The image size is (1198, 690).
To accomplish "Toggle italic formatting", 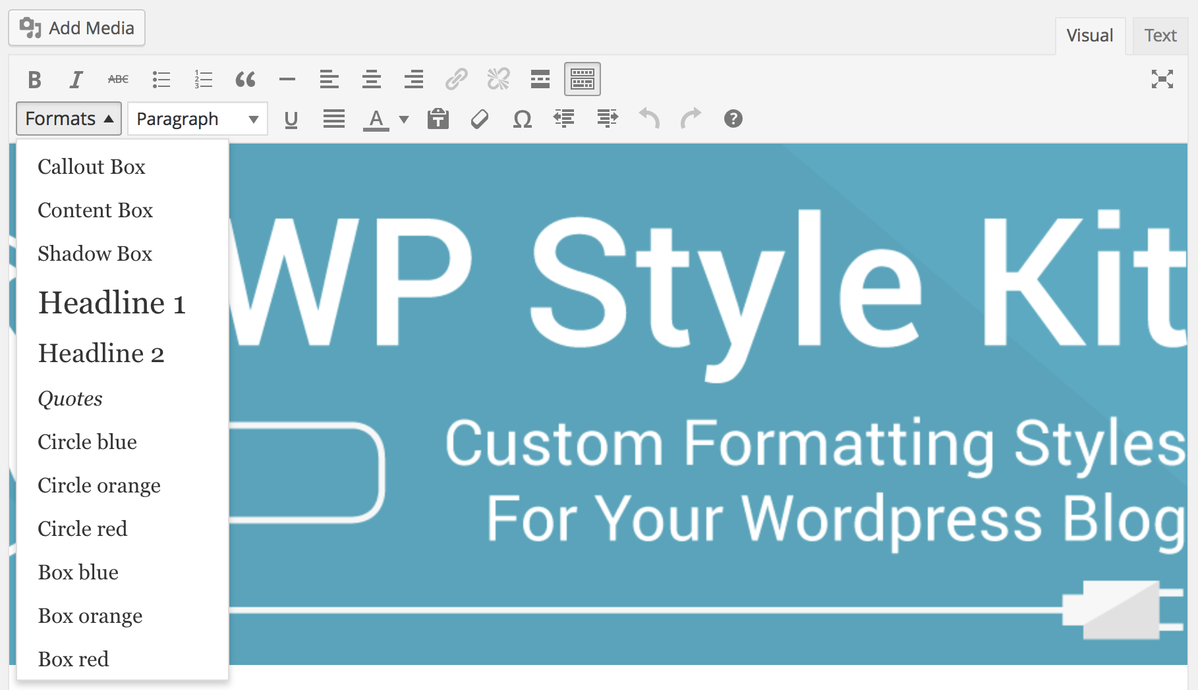I will (76, 80).
